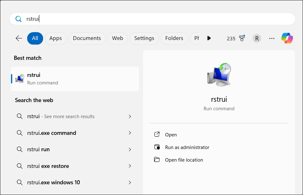Open the R user account avatar
This screenshot has height=195, width=303.
257,38
